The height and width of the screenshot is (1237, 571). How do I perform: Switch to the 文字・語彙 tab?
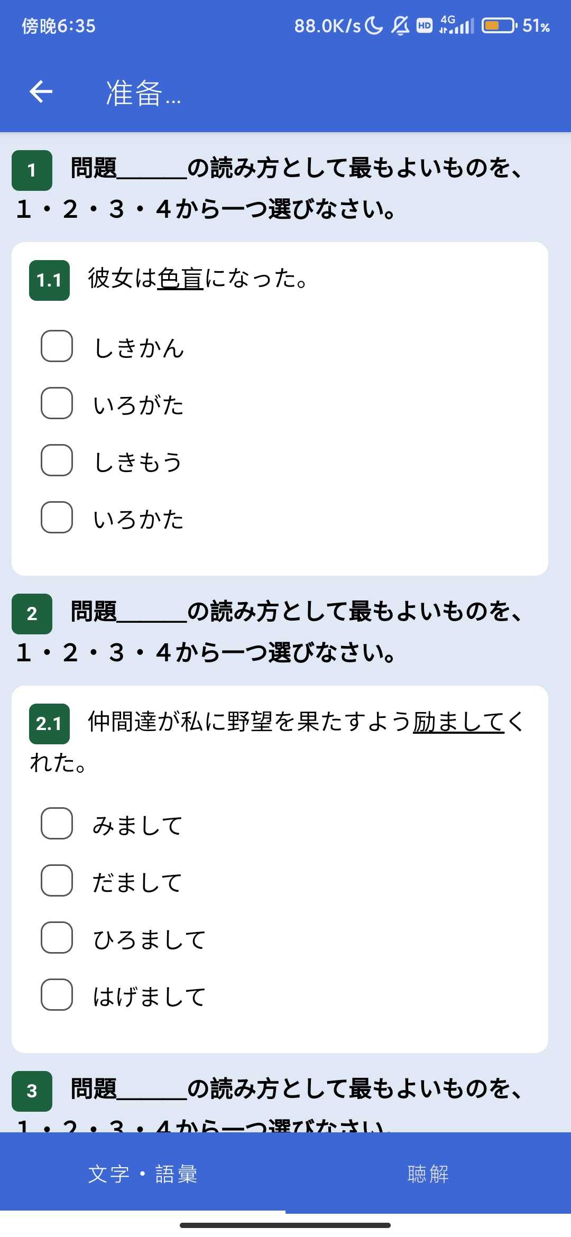[143, 1174]
